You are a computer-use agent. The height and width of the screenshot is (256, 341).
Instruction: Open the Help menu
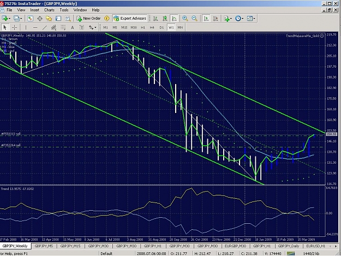pyautogui.click(x=95, y=10)
